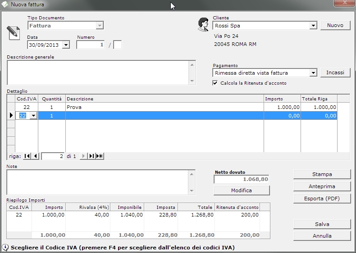Image resolution: width=356 pixels, height=253 pixels.
Task: Click Ritenuta d'acconto column header
Action: 237,207
